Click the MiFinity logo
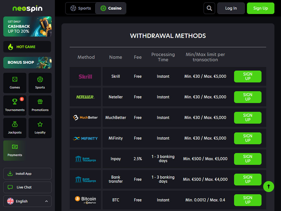The width and height of the screenshot is (281, 211). point(85,138)
